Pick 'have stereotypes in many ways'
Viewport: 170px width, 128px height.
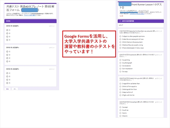click(x=120, y=48)
